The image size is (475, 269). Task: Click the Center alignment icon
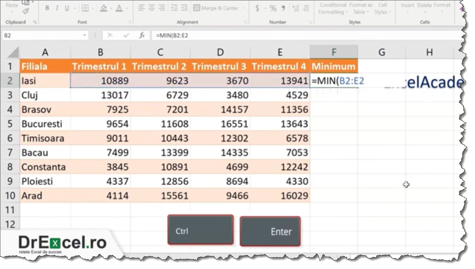point(151,8)
